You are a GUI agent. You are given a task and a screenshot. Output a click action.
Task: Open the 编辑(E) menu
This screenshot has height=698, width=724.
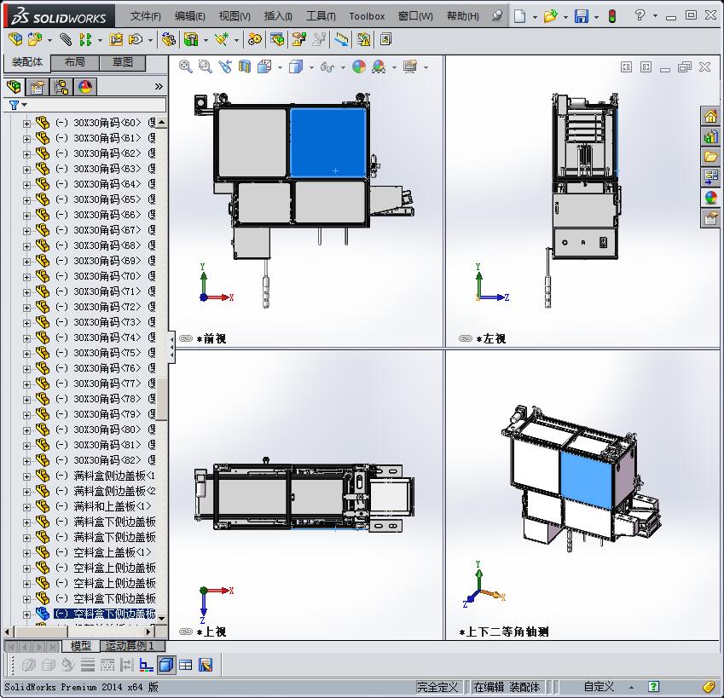(x=190, y=16)
